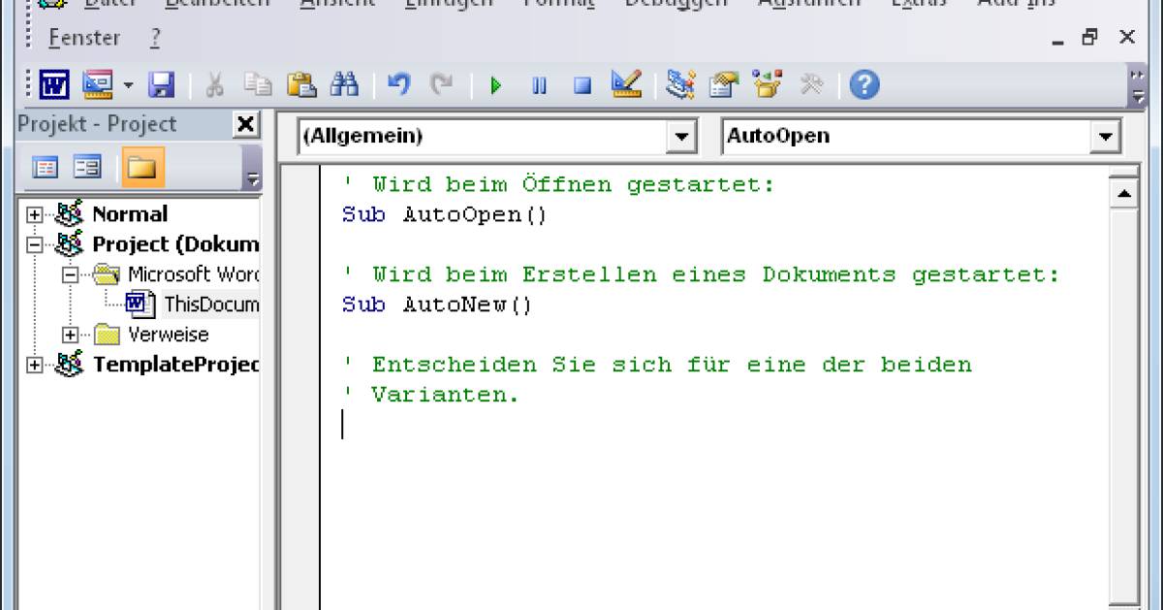Collapse the Project (Dokum...) node
This screenshot has height=610, width=1163.
coord(35,244)
